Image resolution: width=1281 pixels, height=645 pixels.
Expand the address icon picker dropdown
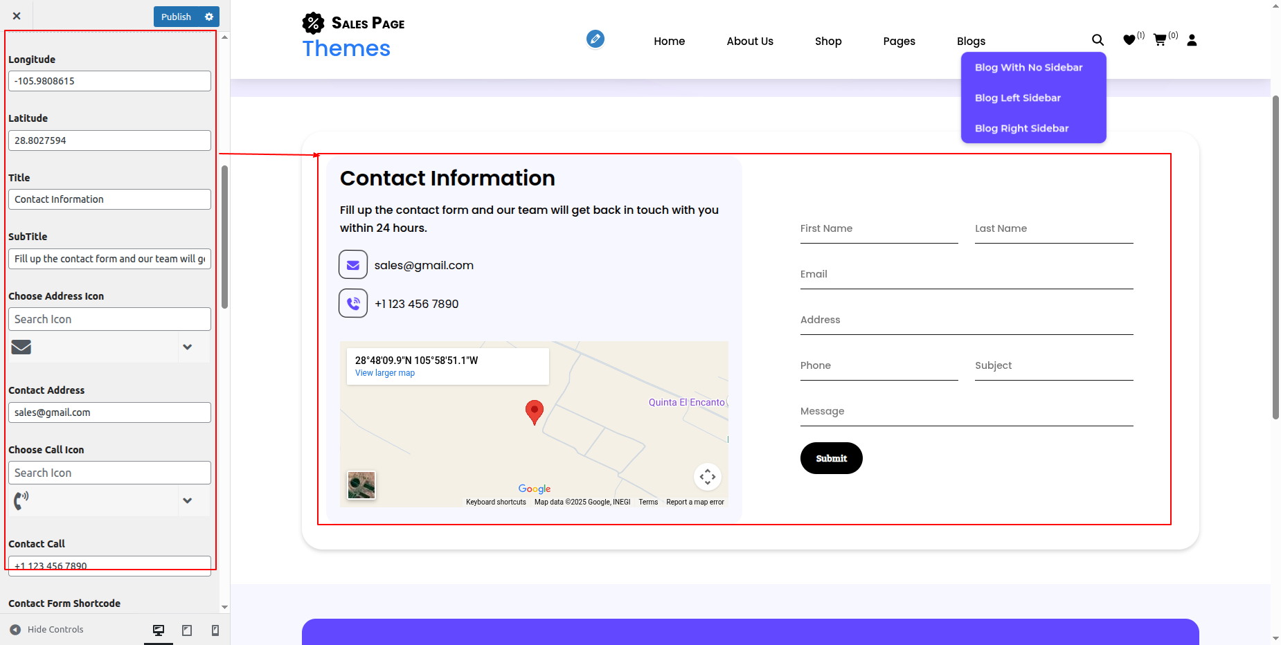[x=187, y=347]
